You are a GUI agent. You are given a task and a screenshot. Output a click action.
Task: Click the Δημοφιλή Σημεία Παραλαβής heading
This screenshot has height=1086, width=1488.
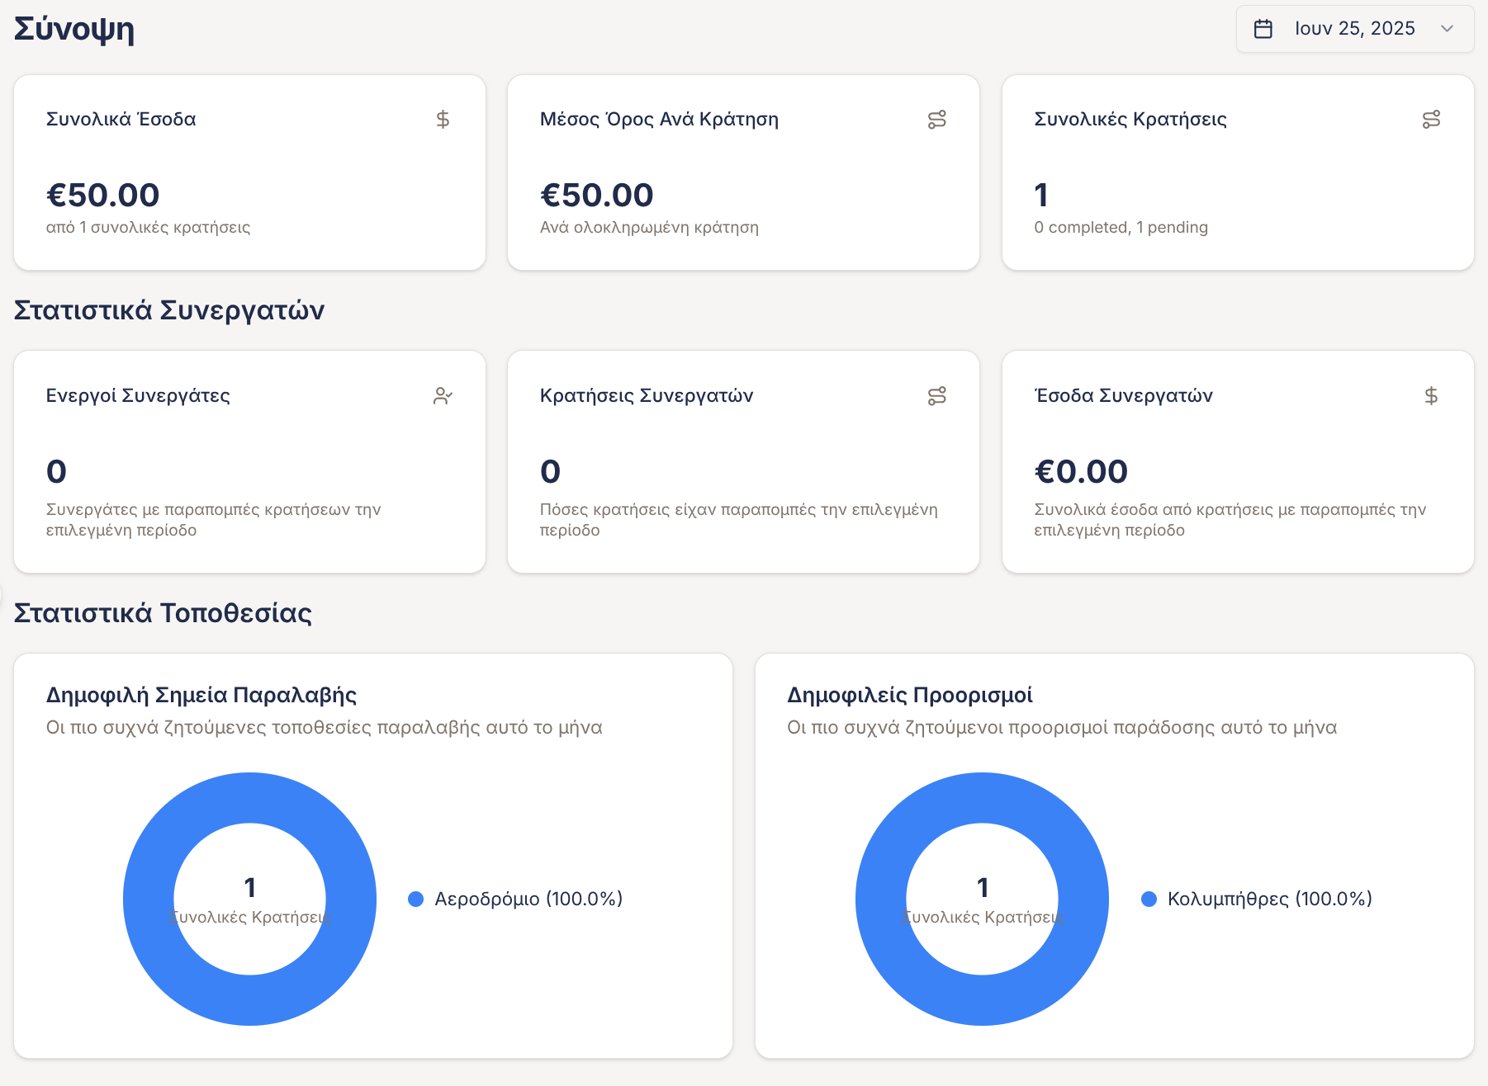(201, 695)
